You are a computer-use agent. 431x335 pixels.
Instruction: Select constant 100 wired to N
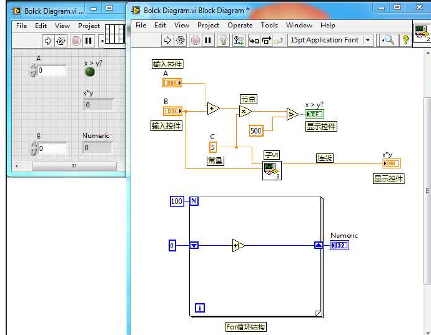point(177,201)
